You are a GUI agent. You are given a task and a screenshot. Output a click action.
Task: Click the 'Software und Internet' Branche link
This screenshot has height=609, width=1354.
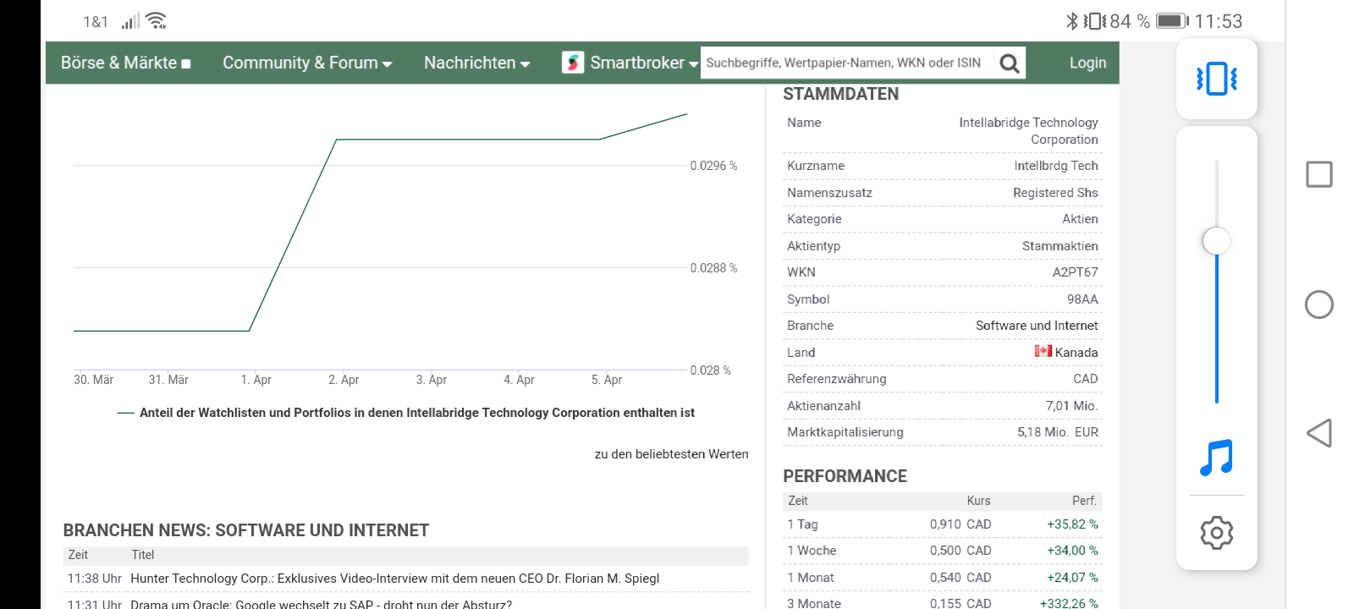pos(1037,326)
